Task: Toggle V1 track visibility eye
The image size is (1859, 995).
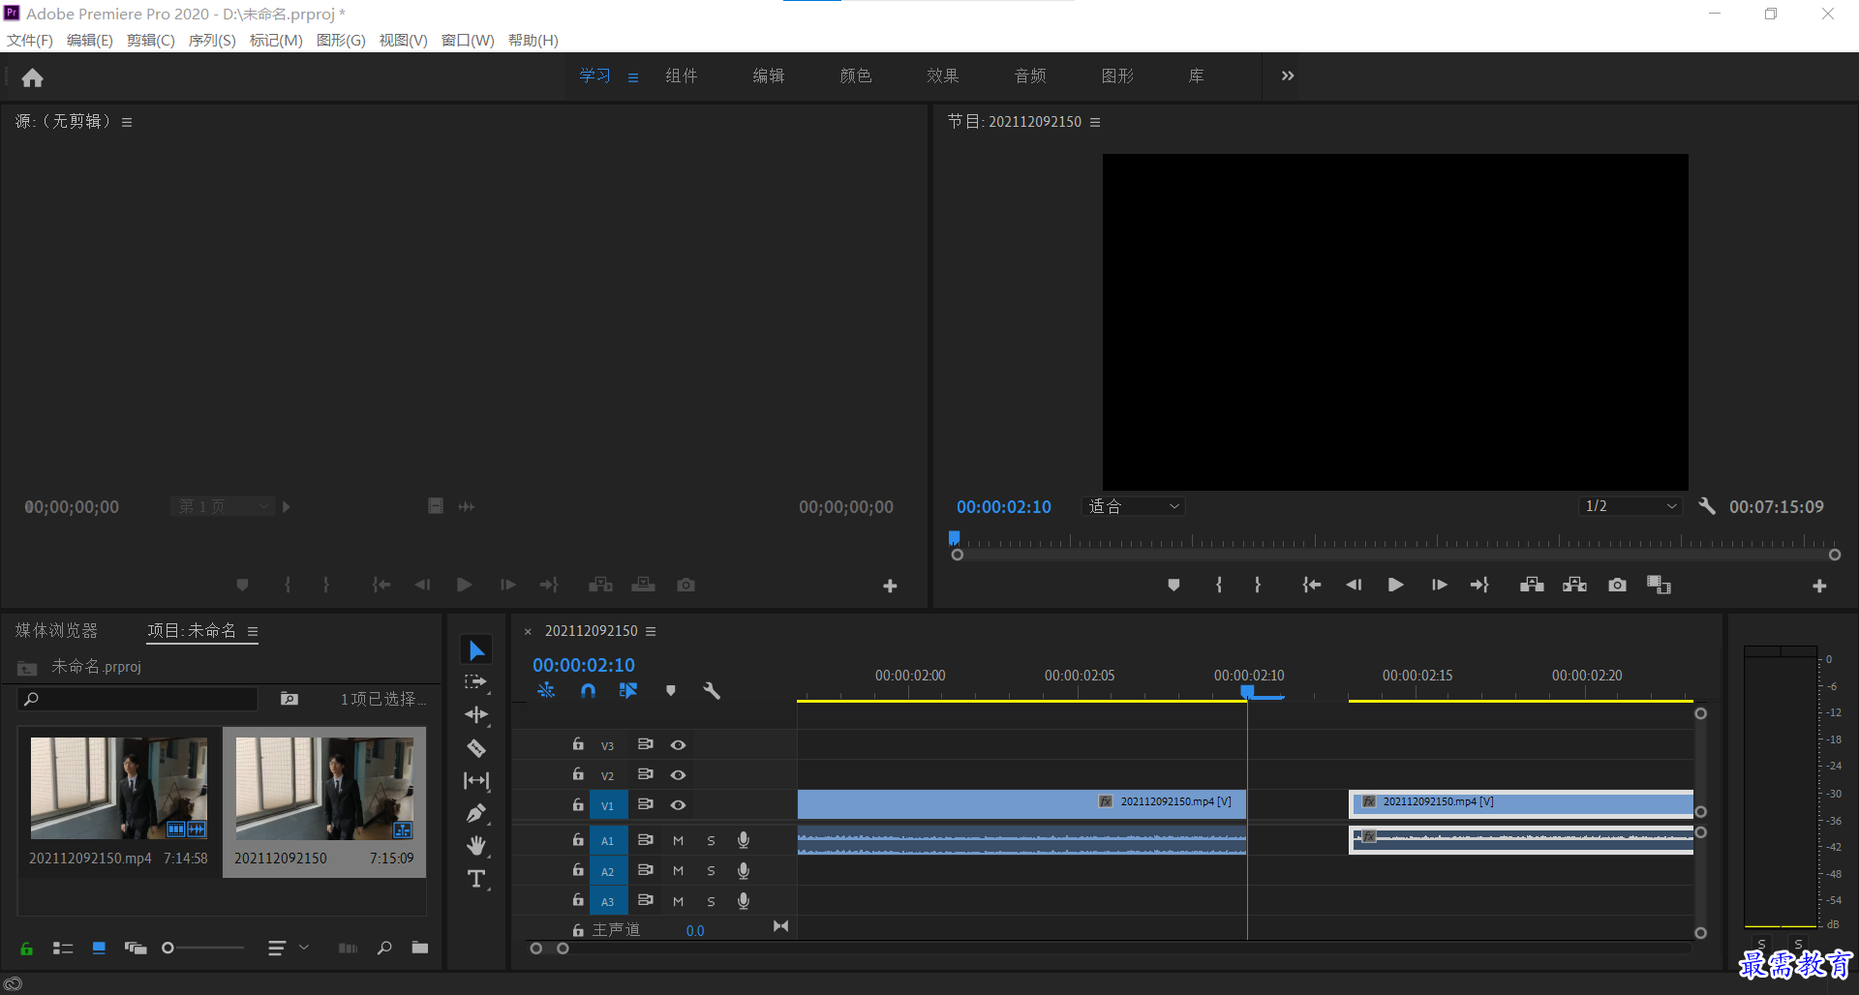Action: [678, 804]
